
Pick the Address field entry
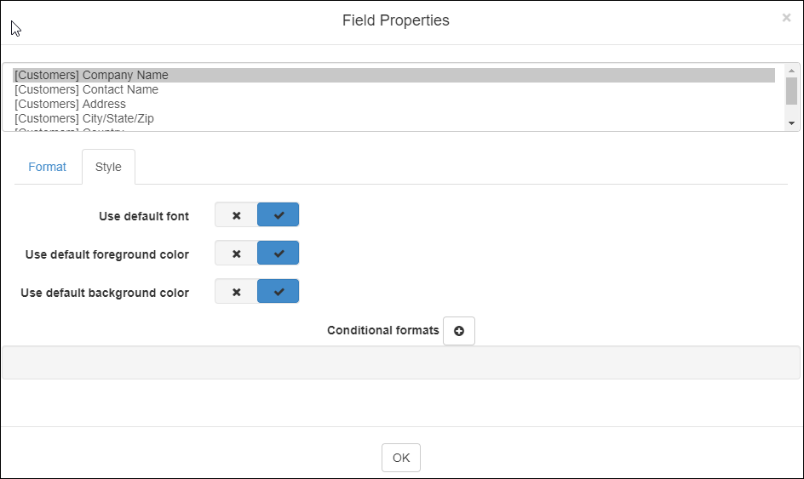71,104
